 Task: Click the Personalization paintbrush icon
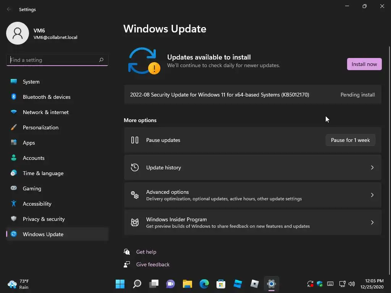[14, 127]
